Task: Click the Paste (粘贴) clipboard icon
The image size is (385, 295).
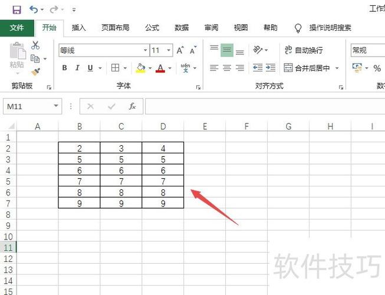Action: pos(17,51)
